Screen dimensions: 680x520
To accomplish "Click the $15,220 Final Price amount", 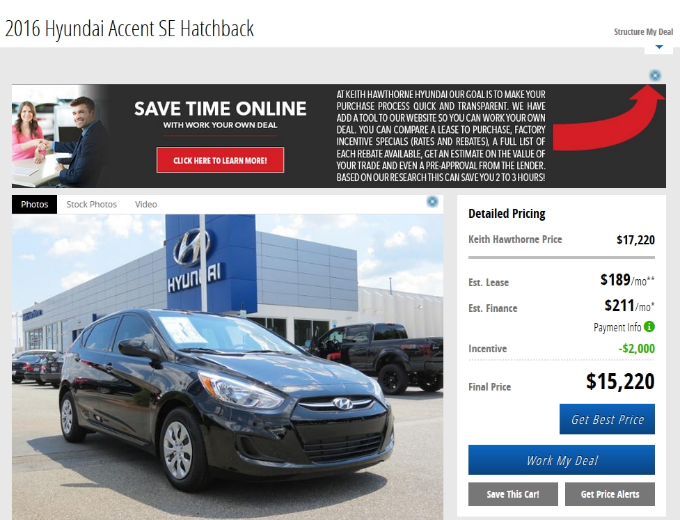I will (620, 381).
